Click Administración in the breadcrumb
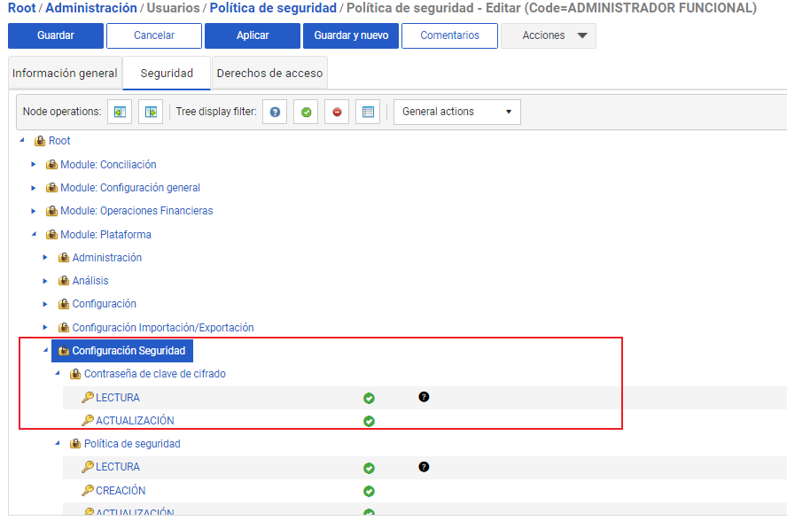This screenshot has height=521, width=787. pos(91,8)
